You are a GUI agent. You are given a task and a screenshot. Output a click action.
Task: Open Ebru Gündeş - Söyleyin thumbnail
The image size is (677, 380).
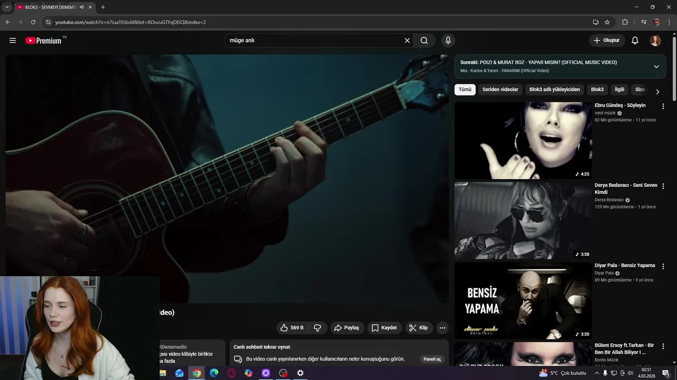click(x=523, y=140)
